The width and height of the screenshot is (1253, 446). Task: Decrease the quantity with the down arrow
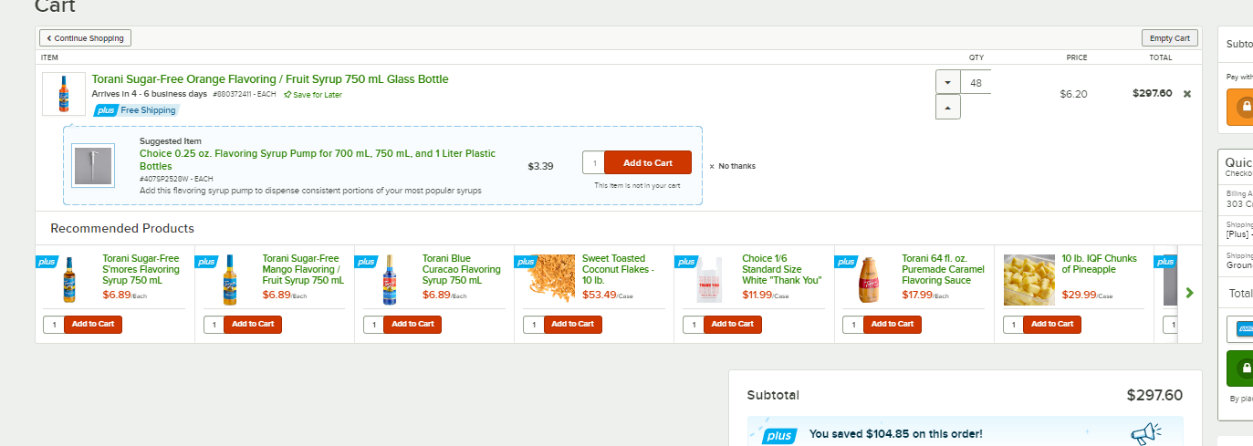pos(947,82)
